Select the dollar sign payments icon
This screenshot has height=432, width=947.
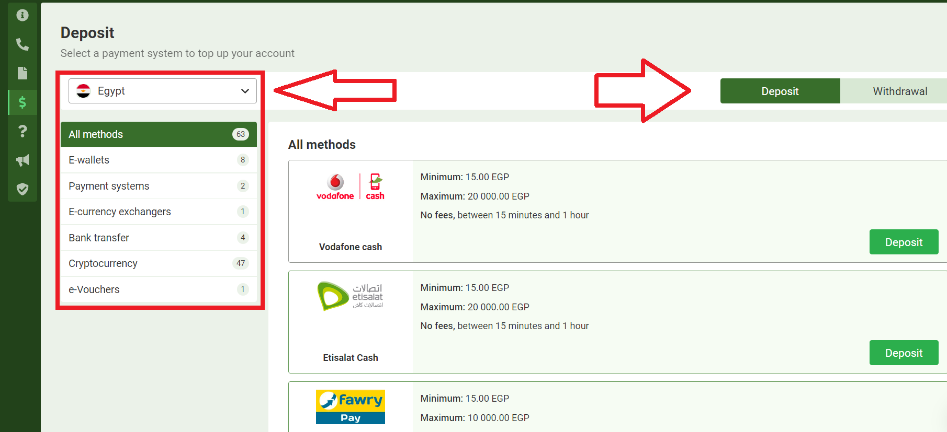(22, 102)
